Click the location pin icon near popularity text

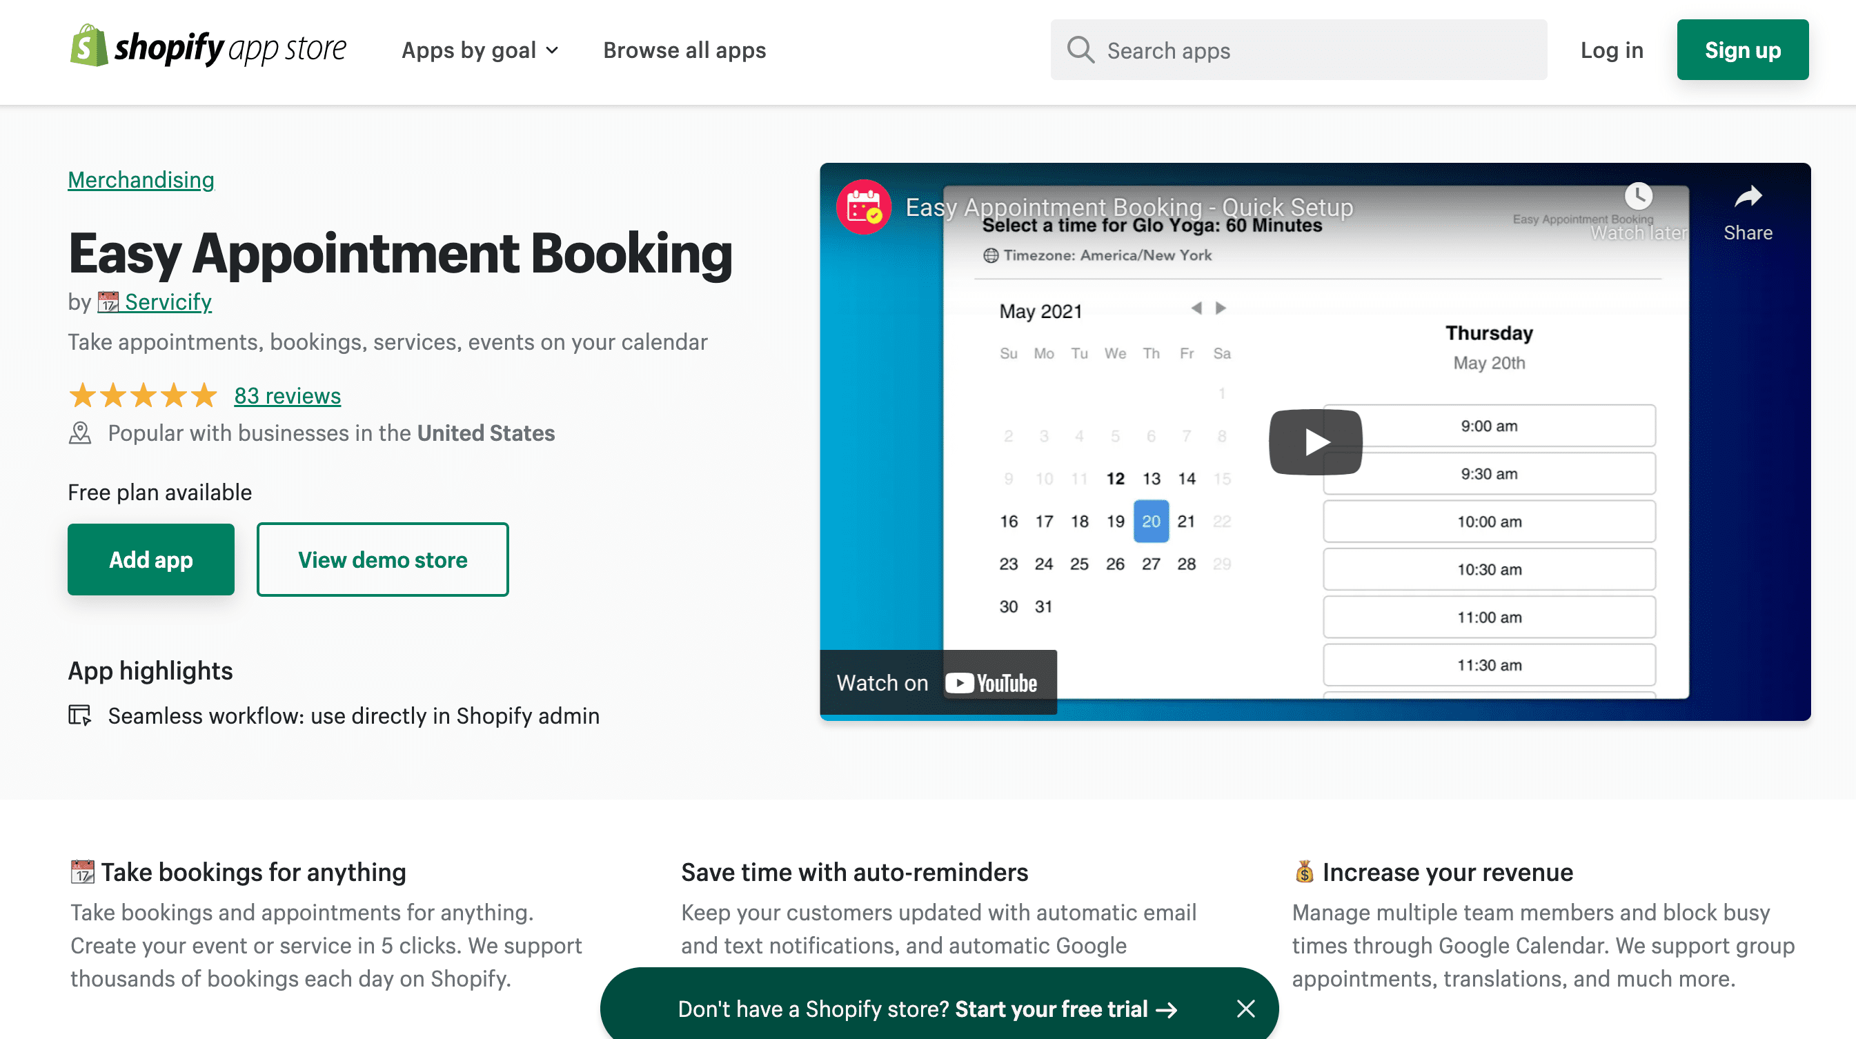pos(79,433)
